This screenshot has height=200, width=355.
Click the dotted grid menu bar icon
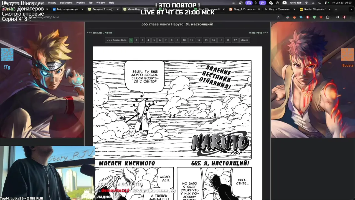pos(234,3)
